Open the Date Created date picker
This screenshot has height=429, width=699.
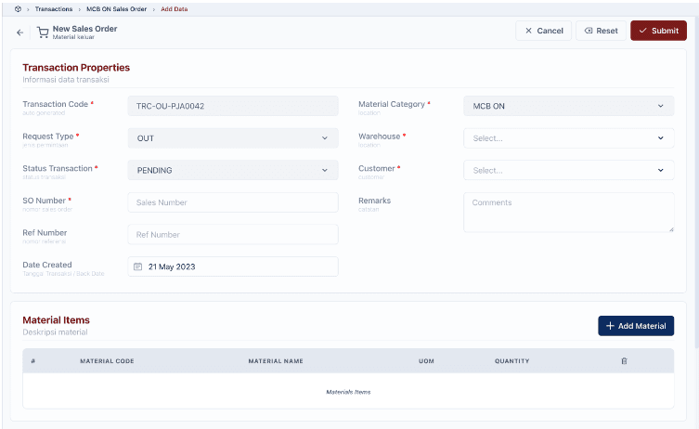tap(233, 266)
